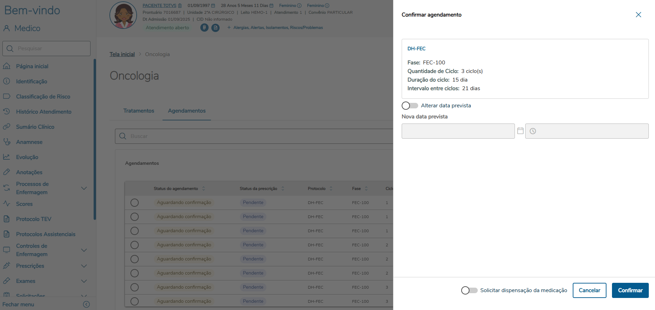The width and height of the screenshot is (655, 310).
Task: Expand the Exames sidebar section
Action: [84, 281]
